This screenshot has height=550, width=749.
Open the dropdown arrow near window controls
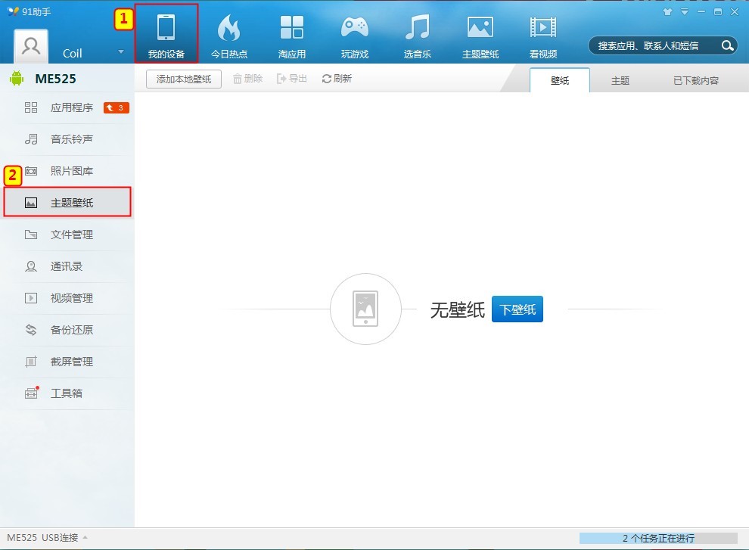pyautogui.click(x=684, y=12)
